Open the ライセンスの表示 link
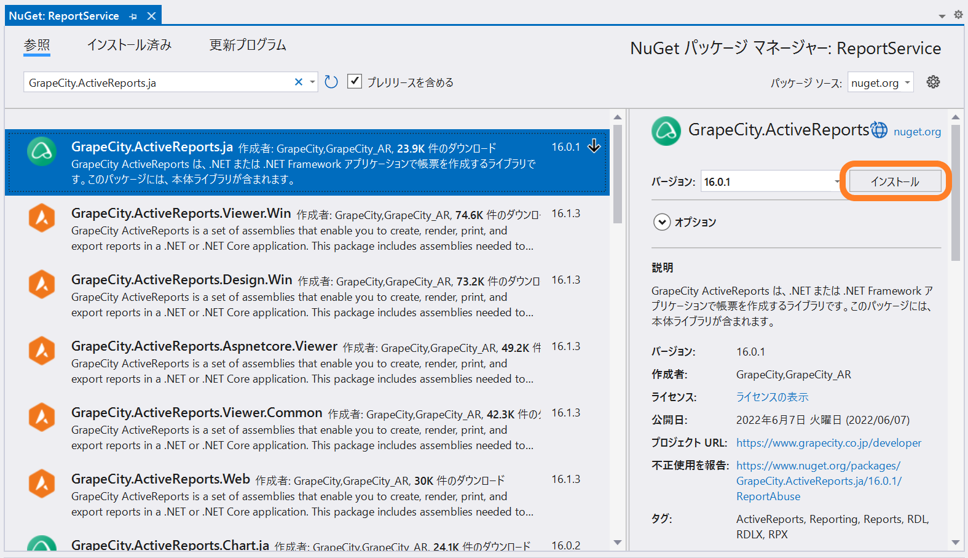The image size is (968, 558). click(x=773, y=397)
